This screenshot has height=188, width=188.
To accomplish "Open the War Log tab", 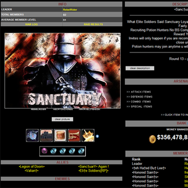I will (x=31, y=24).
